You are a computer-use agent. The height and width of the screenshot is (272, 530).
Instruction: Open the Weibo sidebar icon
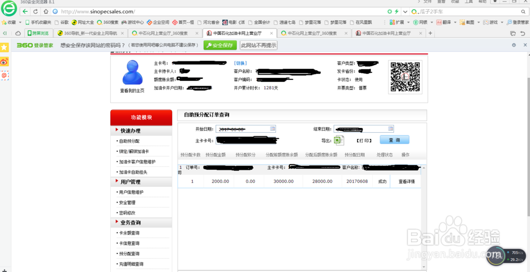point(4,61)
